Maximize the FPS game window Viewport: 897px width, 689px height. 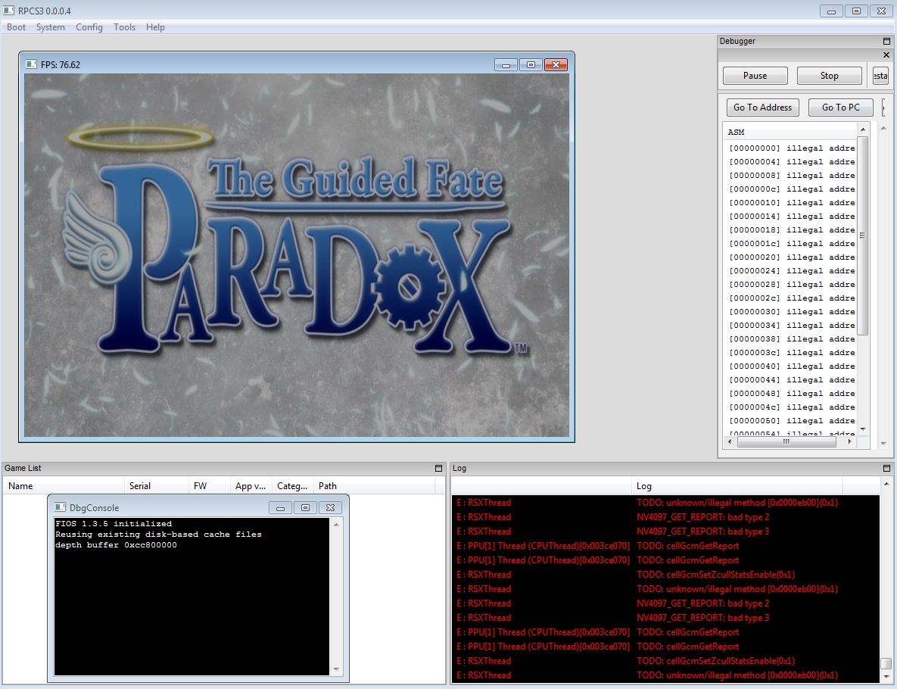click(x=531, y=64)
